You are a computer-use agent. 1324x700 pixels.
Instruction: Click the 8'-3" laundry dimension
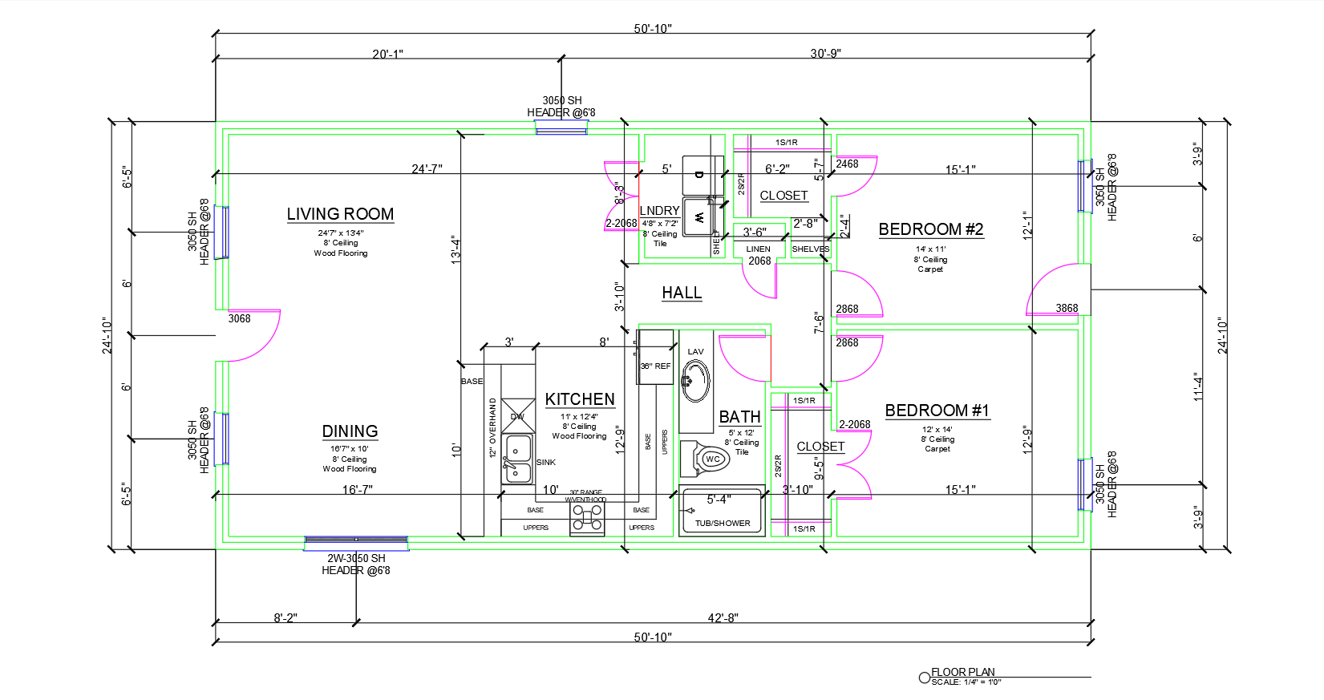point(619,193)
